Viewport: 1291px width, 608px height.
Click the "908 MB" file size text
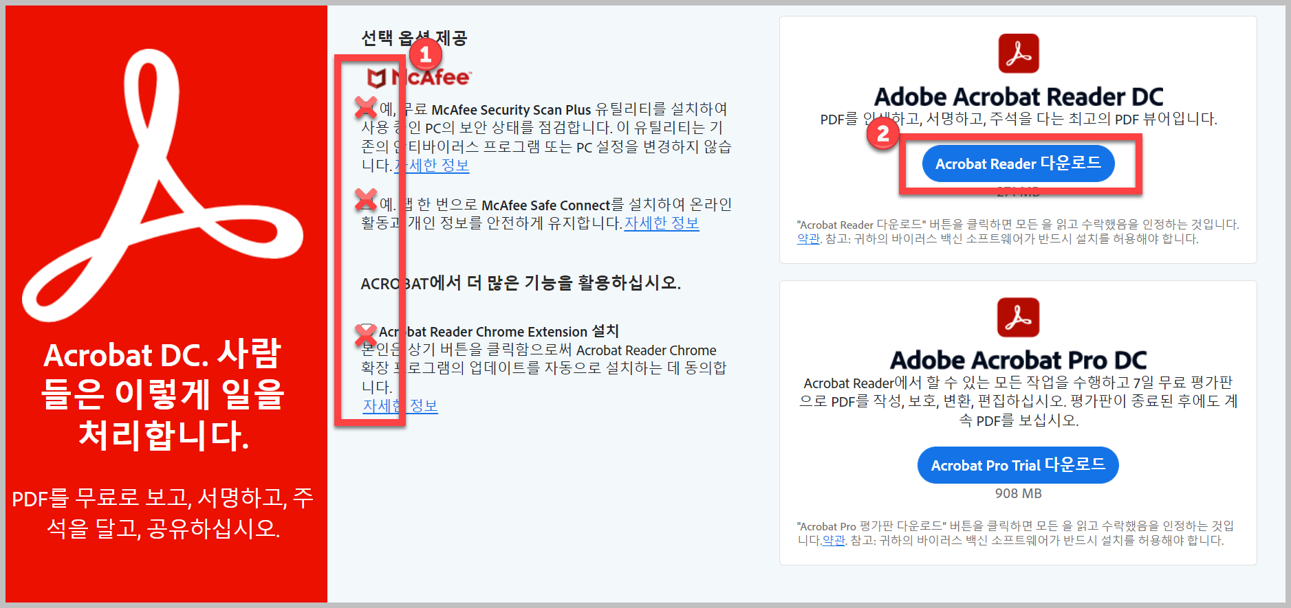point(1018,494)
